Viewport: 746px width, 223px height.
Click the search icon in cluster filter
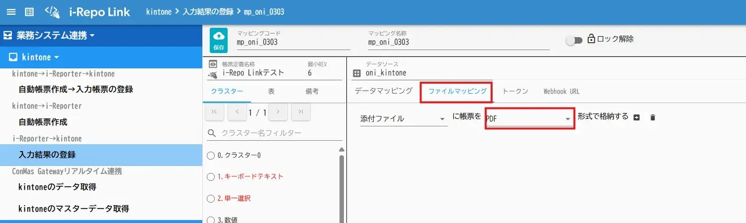pos(212,133)
